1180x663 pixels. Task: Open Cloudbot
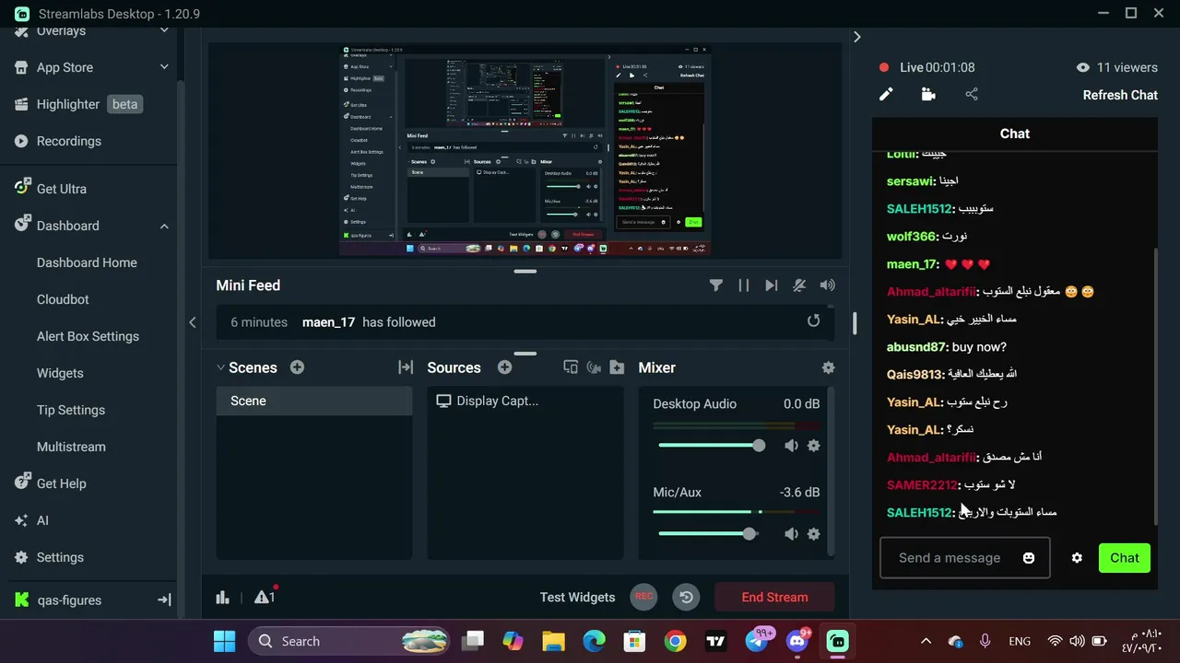[63, 299]
